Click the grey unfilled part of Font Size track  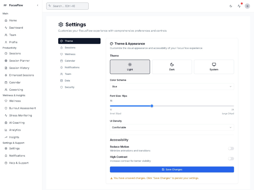point(194,106)
